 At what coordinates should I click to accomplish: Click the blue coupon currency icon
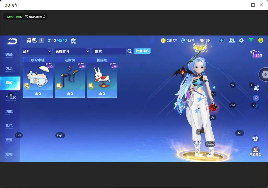183,40
